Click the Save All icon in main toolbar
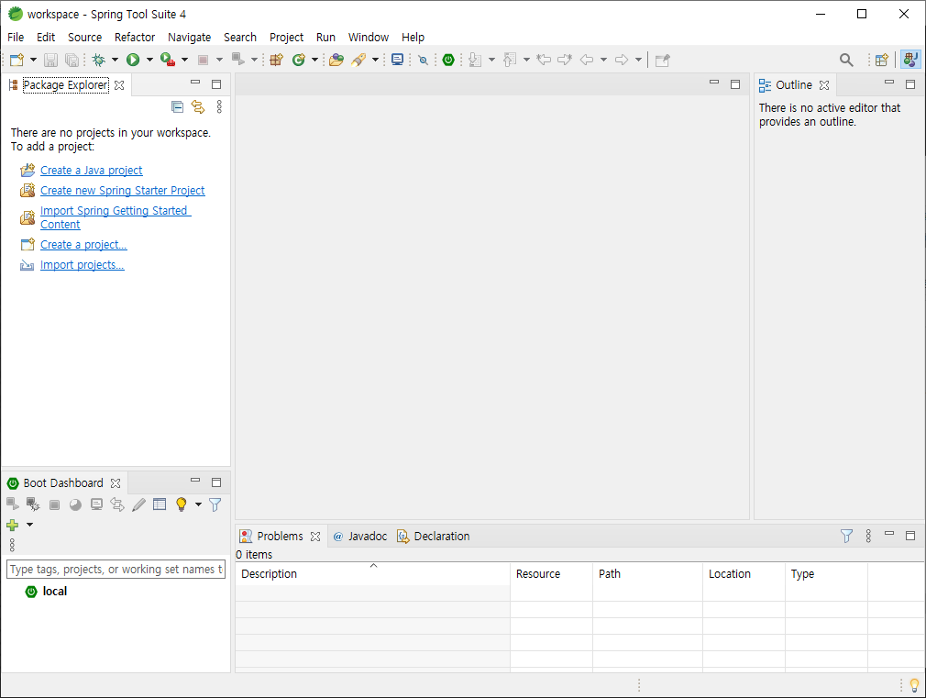This screenshot has height=698, width=926. [x=72, y=60]
